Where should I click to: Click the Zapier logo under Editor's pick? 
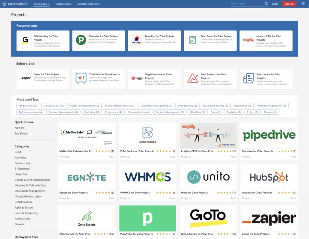coord(25,78)
